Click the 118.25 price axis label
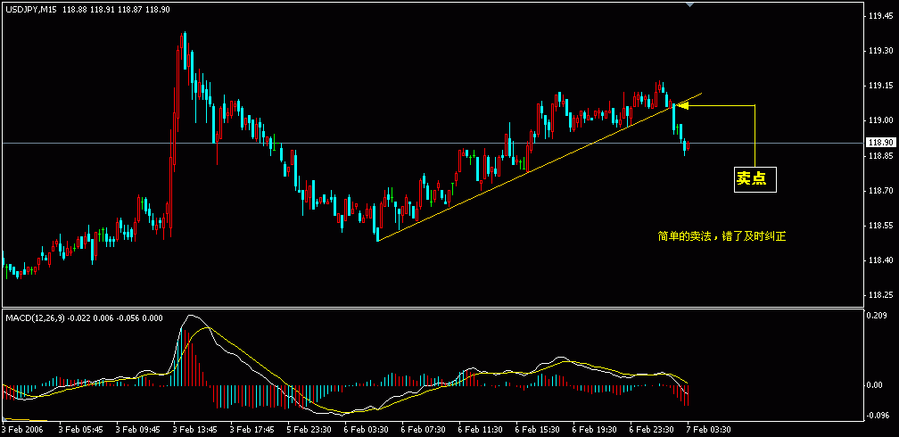The width and height of the screenshot is (899, 437). click(880, 296)
